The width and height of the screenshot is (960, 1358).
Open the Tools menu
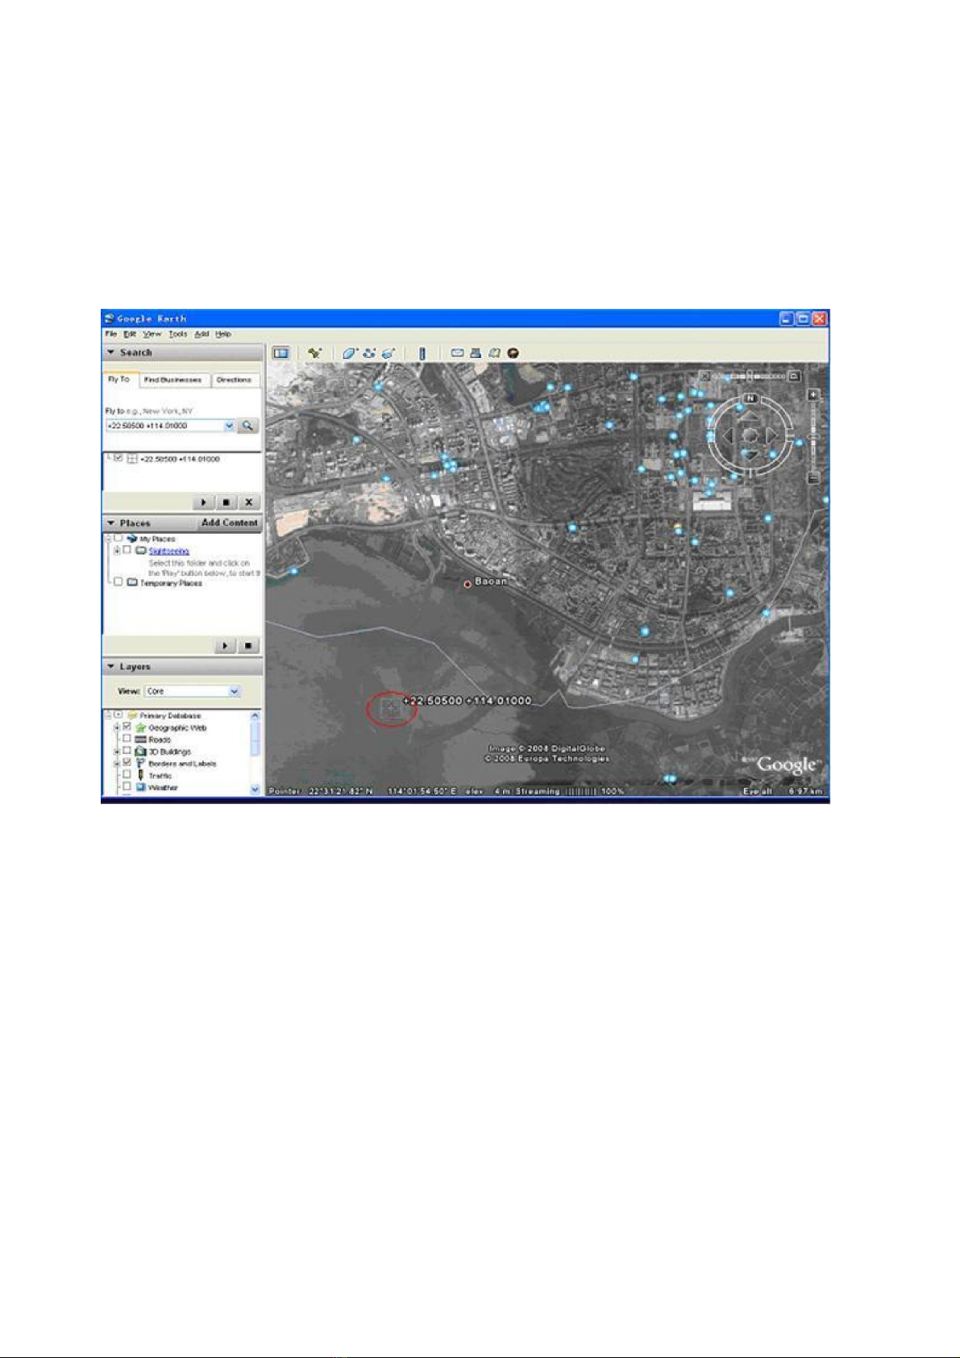pyautogui.click(x=178, y=334)
